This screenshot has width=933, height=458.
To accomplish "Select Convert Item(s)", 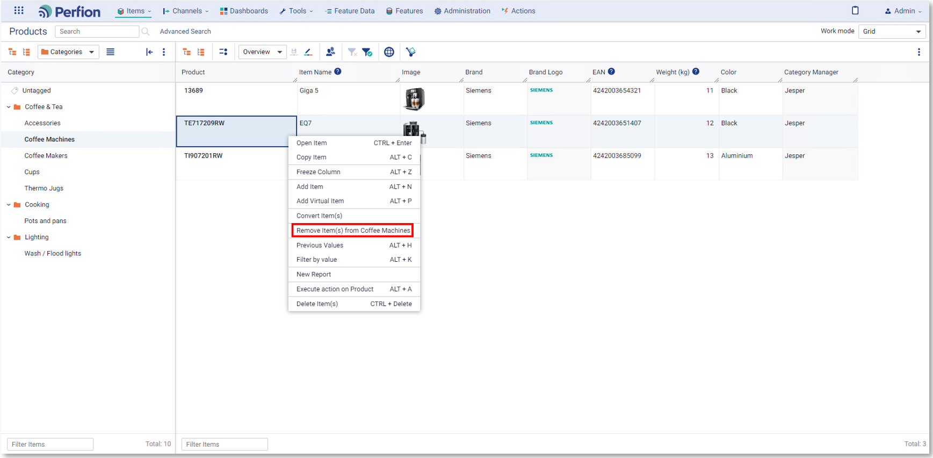I will pyautogui.click(x=354, y=216).
